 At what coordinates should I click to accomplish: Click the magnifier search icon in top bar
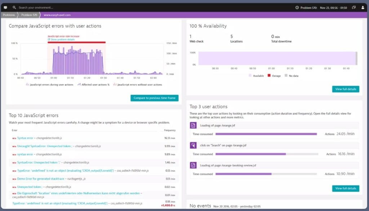tap(14, 7)
